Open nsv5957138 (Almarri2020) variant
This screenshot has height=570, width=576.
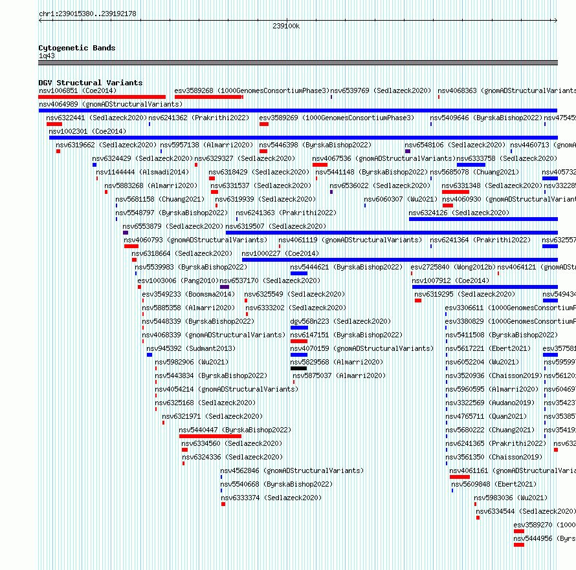(206, 145)
